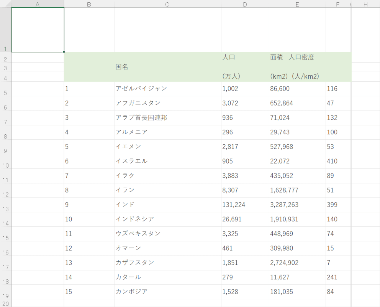The height and width of the screenshot is (307, 380).
Task: Select the column C header
Action: 167,4
